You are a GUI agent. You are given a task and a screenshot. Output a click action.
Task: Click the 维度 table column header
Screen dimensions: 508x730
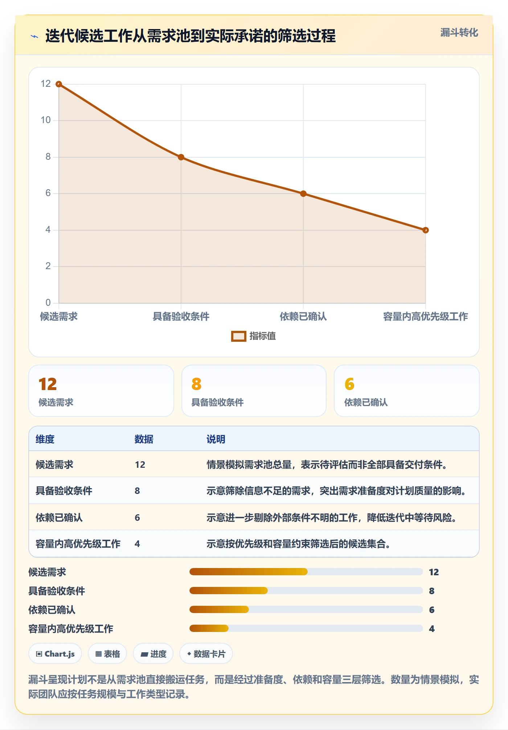tap(45, 439)
